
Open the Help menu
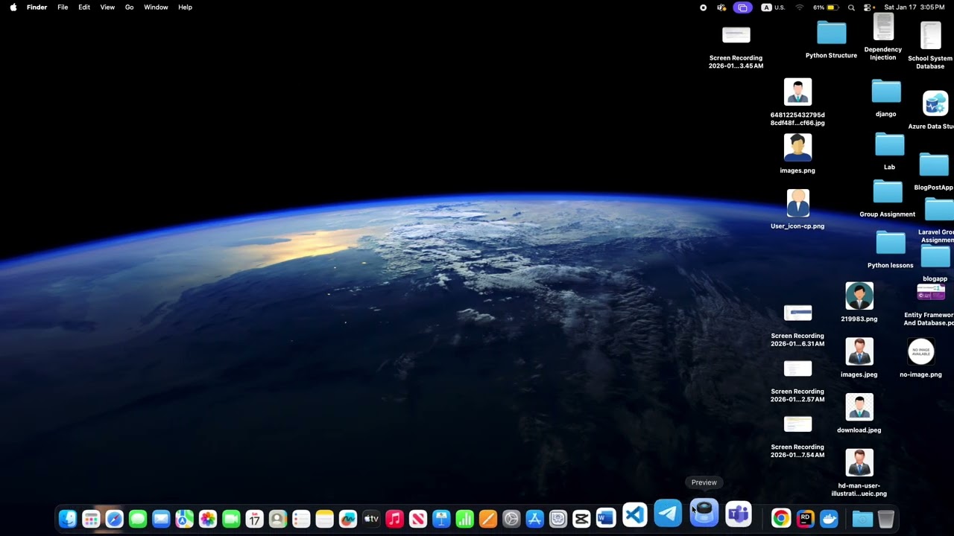(185, 7)
